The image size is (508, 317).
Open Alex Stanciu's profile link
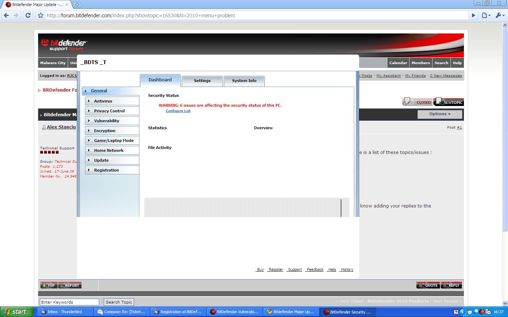pos(61,127)
